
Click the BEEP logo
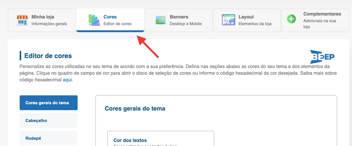(x=322, y=57)
